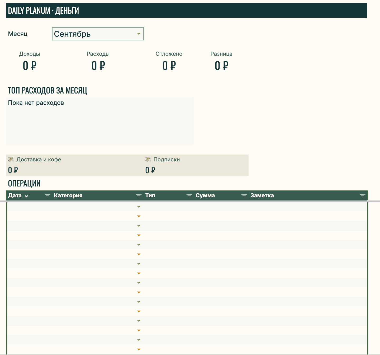Open category dropdown in the fifth operations row
380x355 pixels.
point(139,245)
